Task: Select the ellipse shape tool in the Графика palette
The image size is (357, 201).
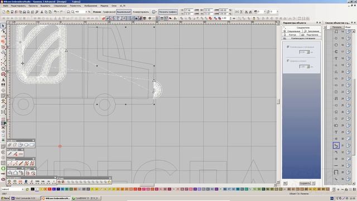Action: pyautogui.click(x=26, y=145)
